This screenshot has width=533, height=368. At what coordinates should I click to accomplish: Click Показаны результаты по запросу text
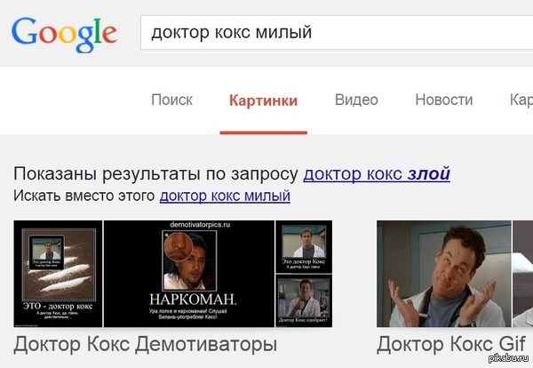(156, 174)
